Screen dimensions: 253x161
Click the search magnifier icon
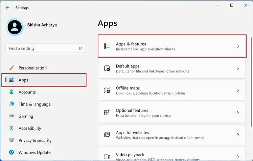pos(80,48)
